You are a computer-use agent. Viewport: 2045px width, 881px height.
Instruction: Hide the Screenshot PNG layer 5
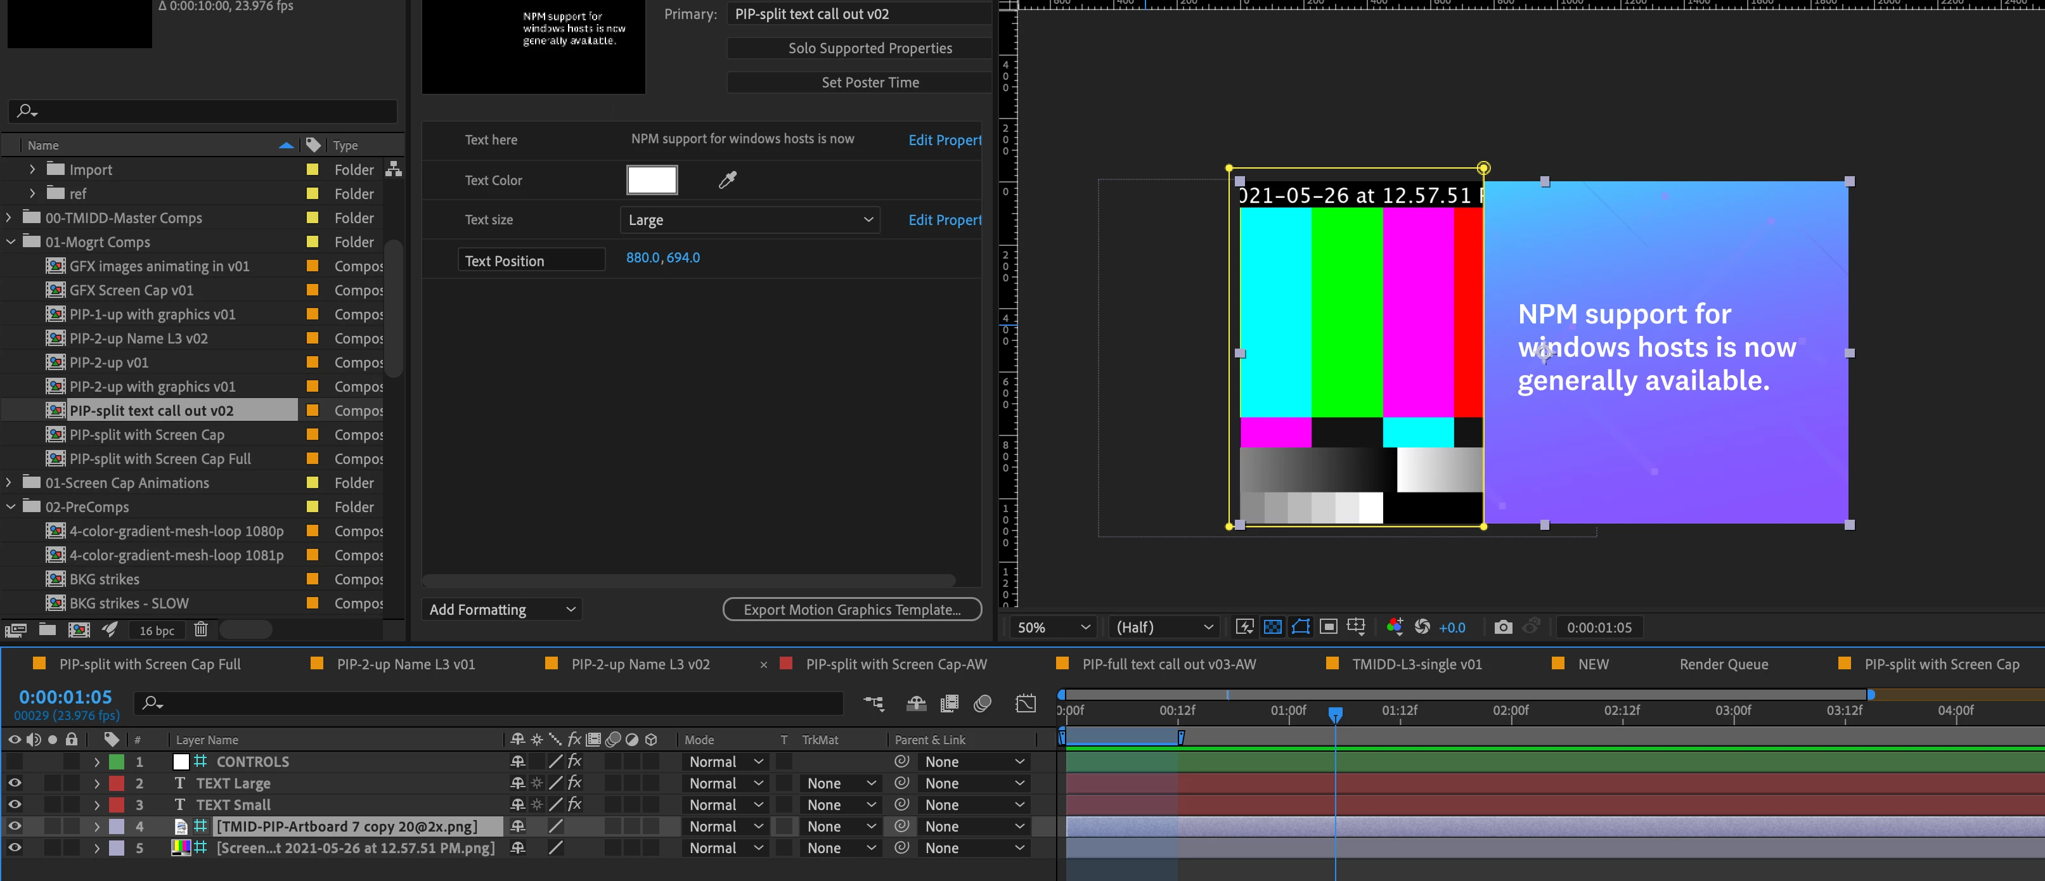click(15, 847)
